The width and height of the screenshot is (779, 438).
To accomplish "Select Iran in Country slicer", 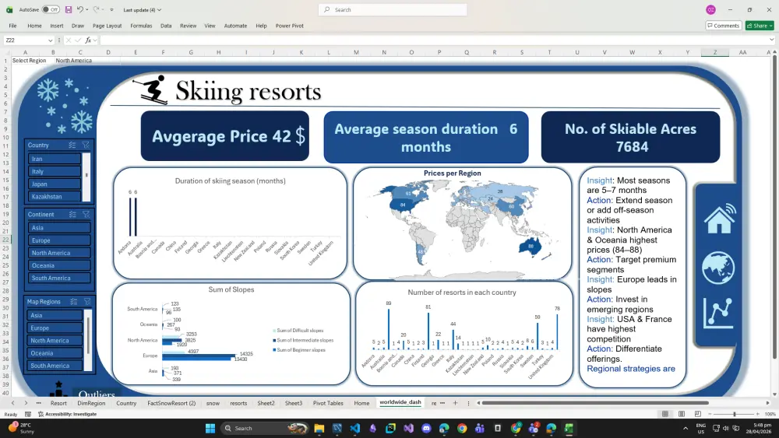I will (55, 159).
